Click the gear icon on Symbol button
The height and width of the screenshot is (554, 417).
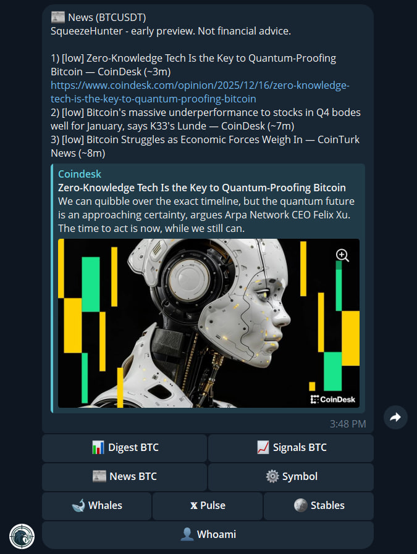tap(272, 476)
